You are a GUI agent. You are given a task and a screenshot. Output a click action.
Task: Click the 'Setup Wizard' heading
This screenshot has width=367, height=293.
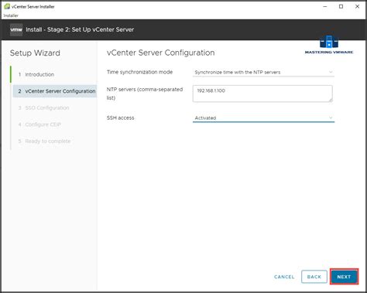[35, 53]
